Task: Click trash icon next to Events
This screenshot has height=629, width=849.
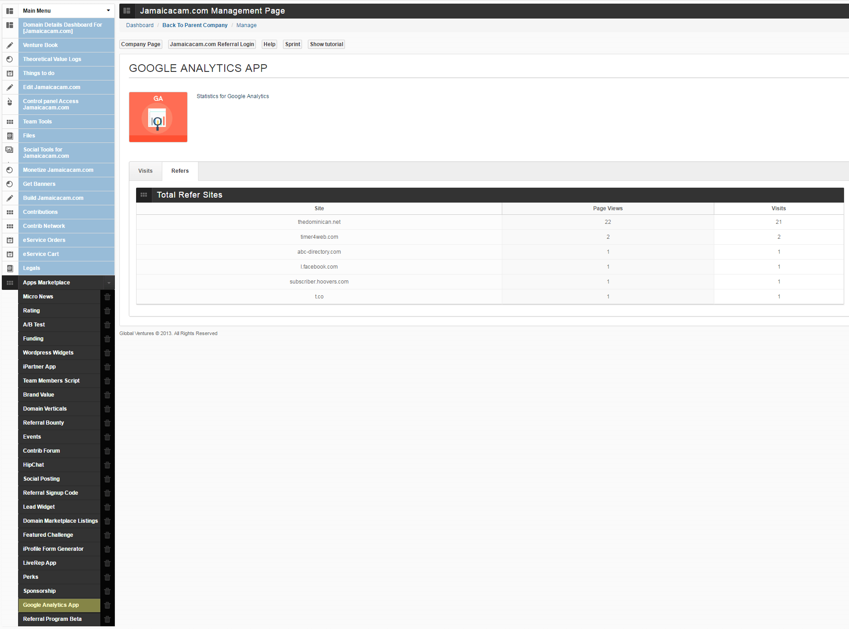Action: coord(107,437)
